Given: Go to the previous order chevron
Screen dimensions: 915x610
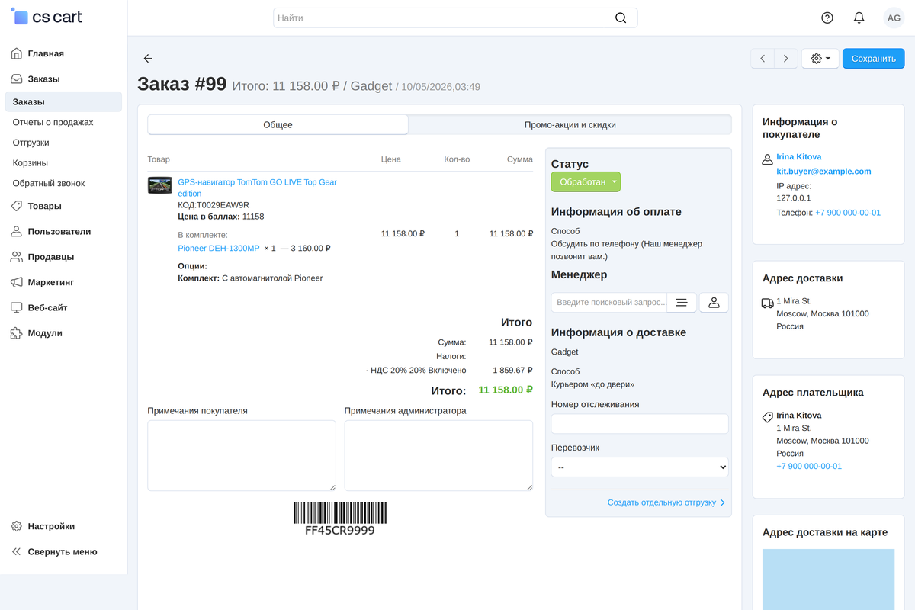Looking at the screenshot, I should [x=762, y=59].
